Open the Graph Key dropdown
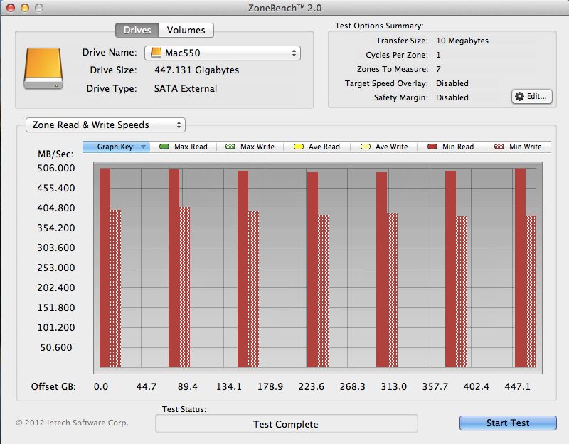The width and height of the screenshot is (569, 444). (116, 147)
